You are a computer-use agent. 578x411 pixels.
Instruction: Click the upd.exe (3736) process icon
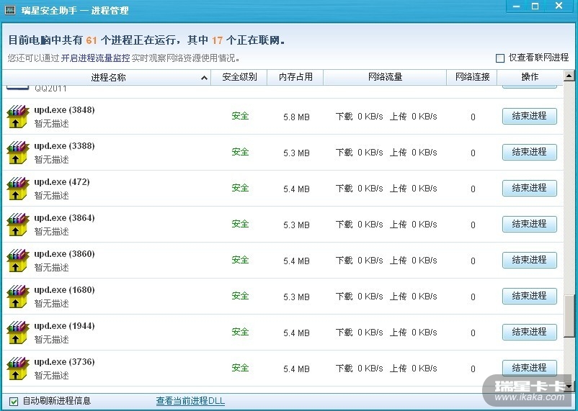(18, 369)
